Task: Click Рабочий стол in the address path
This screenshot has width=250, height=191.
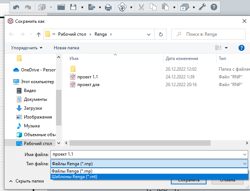Action: (72, 34)
